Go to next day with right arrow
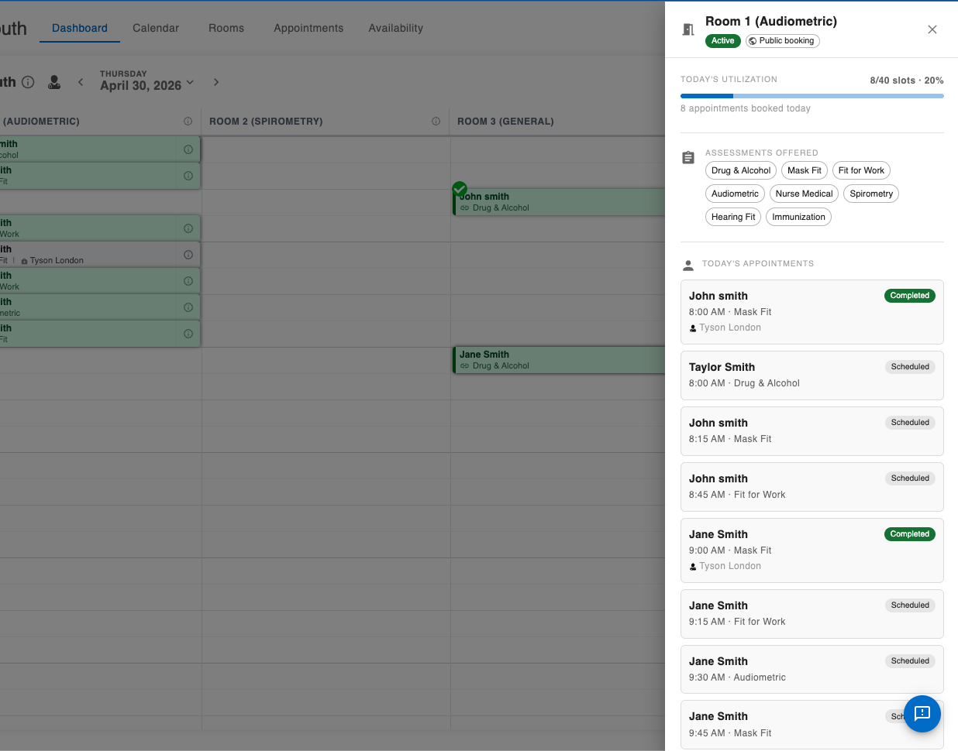 click(216, 82)
